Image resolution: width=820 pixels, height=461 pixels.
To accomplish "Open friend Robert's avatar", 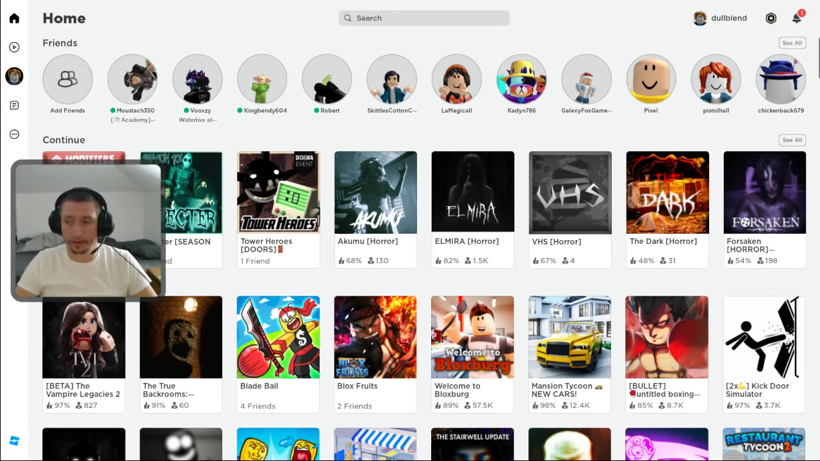I will 327,79.
